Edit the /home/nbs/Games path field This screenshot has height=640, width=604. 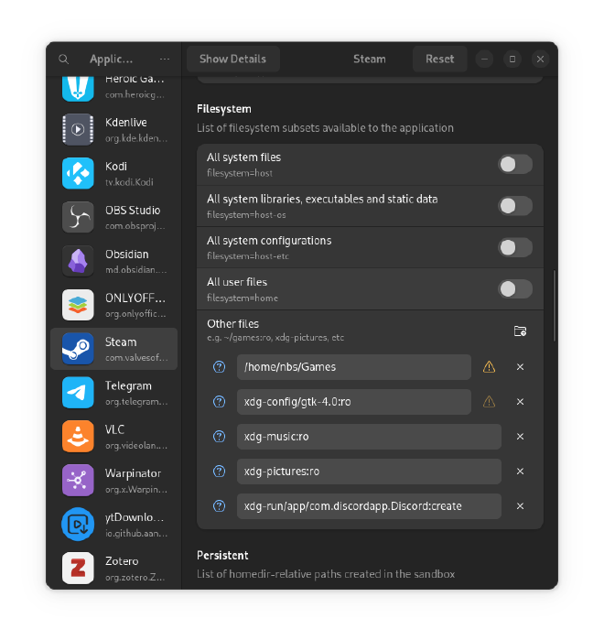coord(354,367)
